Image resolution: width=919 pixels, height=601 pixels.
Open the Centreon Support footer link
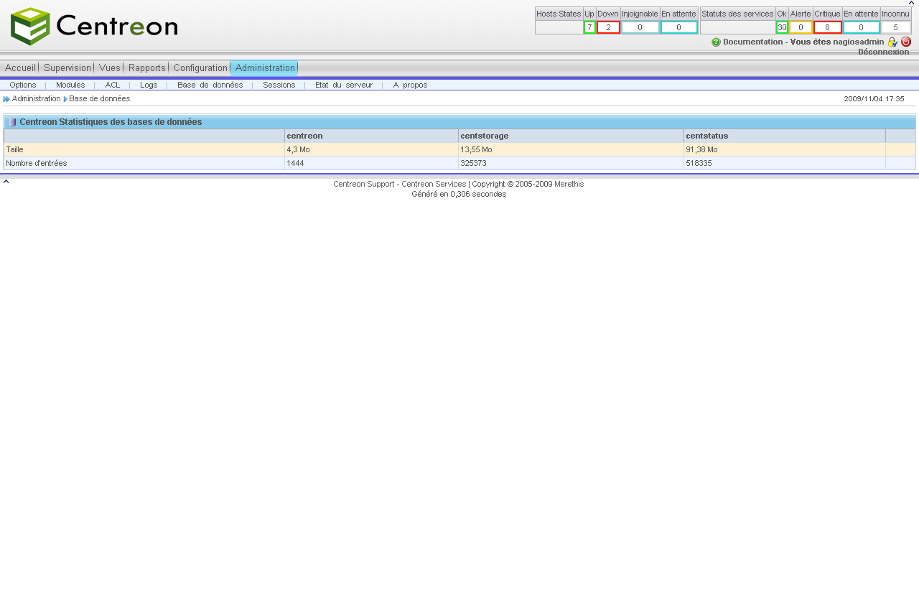[x=363, y=185]
